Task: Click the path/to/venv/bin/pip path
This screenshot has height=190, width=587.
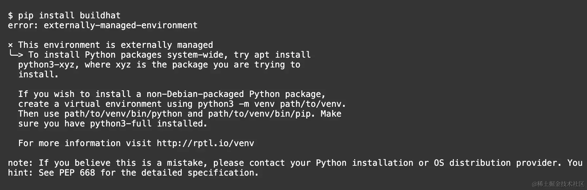Action: point(259,114)
